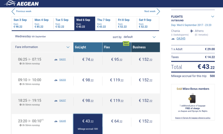
Task: Open the baggage allowance policy link
Action: 193,118
